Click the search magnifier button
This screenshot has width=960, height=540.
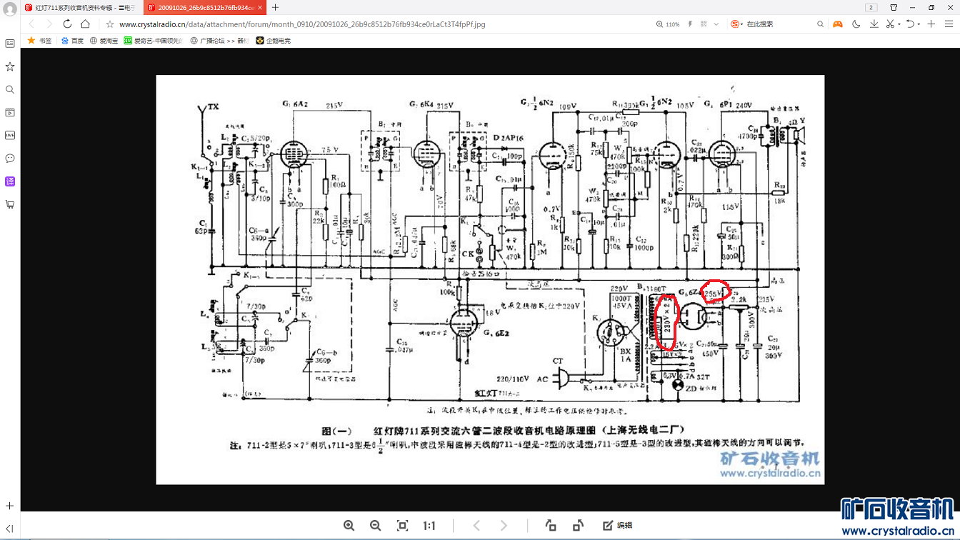[820, 24]
